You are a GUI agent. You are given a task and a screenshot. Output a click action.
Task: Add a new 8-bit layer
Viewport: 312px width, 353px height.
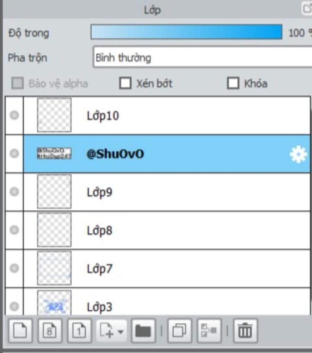(x=50, y=331)
